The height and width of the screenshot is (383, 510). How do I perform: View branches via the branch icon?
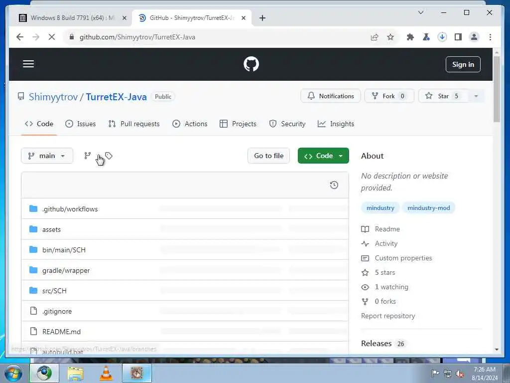pos(88,156)
